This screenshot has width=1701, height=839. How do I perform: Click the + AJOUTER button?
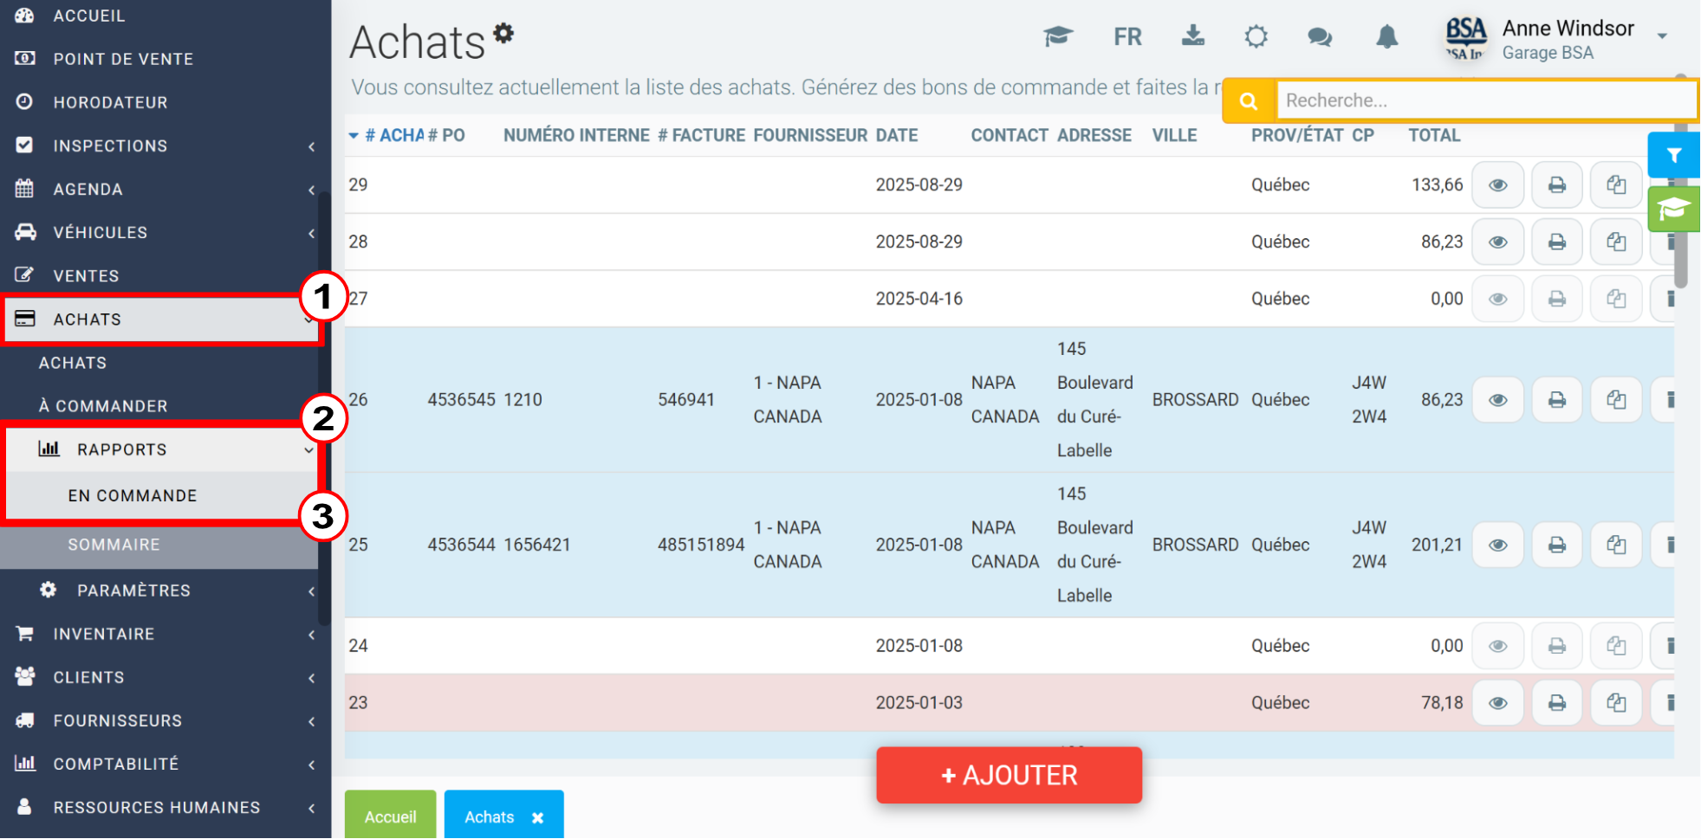click(x=1010, y=775)
